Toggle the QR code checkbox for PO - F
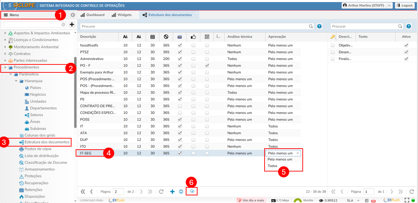Image resolution: width=418 pixels, height=203 pixels. click(x=207, y=65)
